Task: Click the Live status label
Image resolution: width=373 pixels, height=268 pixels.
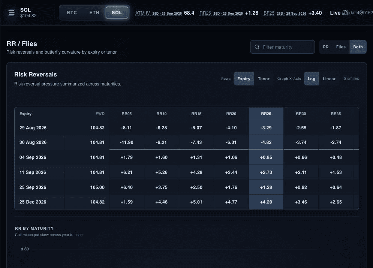Action: pyautogui.click(x=335, y=13)
